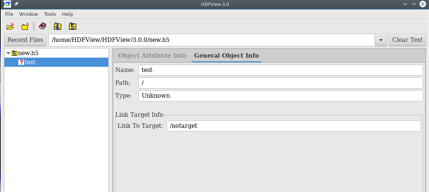429x192 pixels.
Task: Click the Recent Files button
Action: click(x=25, y=40)
